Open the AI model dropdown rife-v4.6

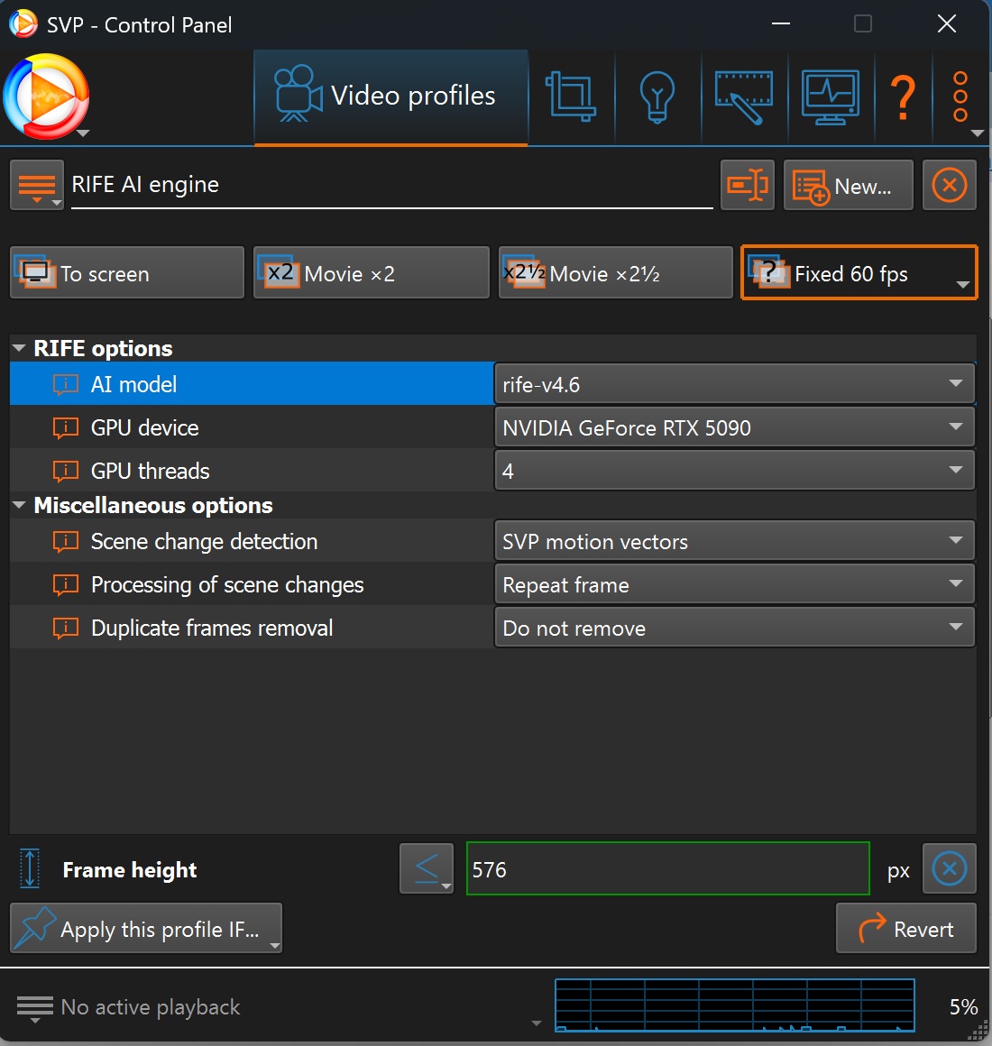734,385
